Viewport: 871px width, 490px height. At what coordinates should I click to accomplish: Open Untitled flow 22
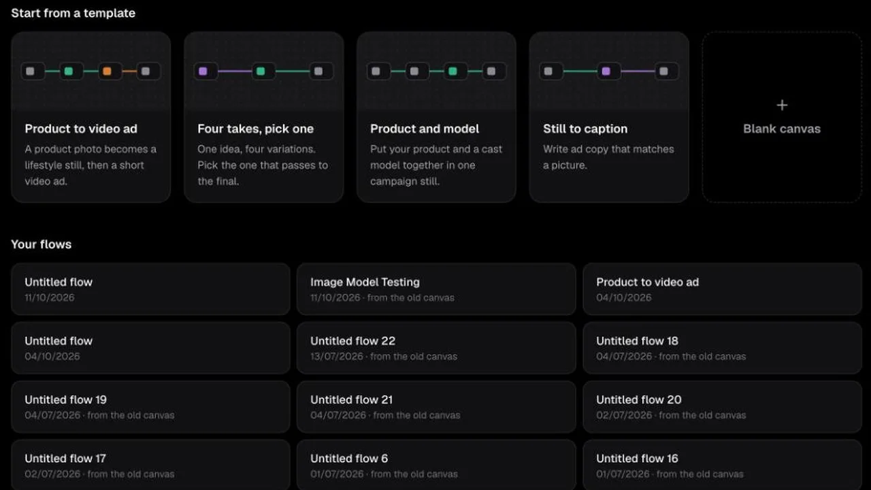coord(436,348)
